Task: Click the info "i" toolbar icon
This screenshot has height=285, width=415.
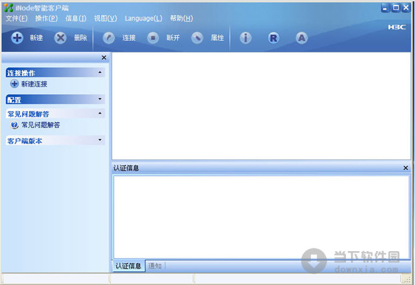Action: pyautogui.click(x=245, y=38)
